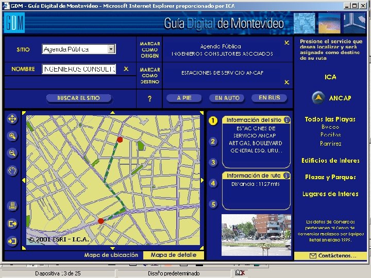
Task: Switch to Mapa de detalle tab
Action: click(x=174, y=255)
